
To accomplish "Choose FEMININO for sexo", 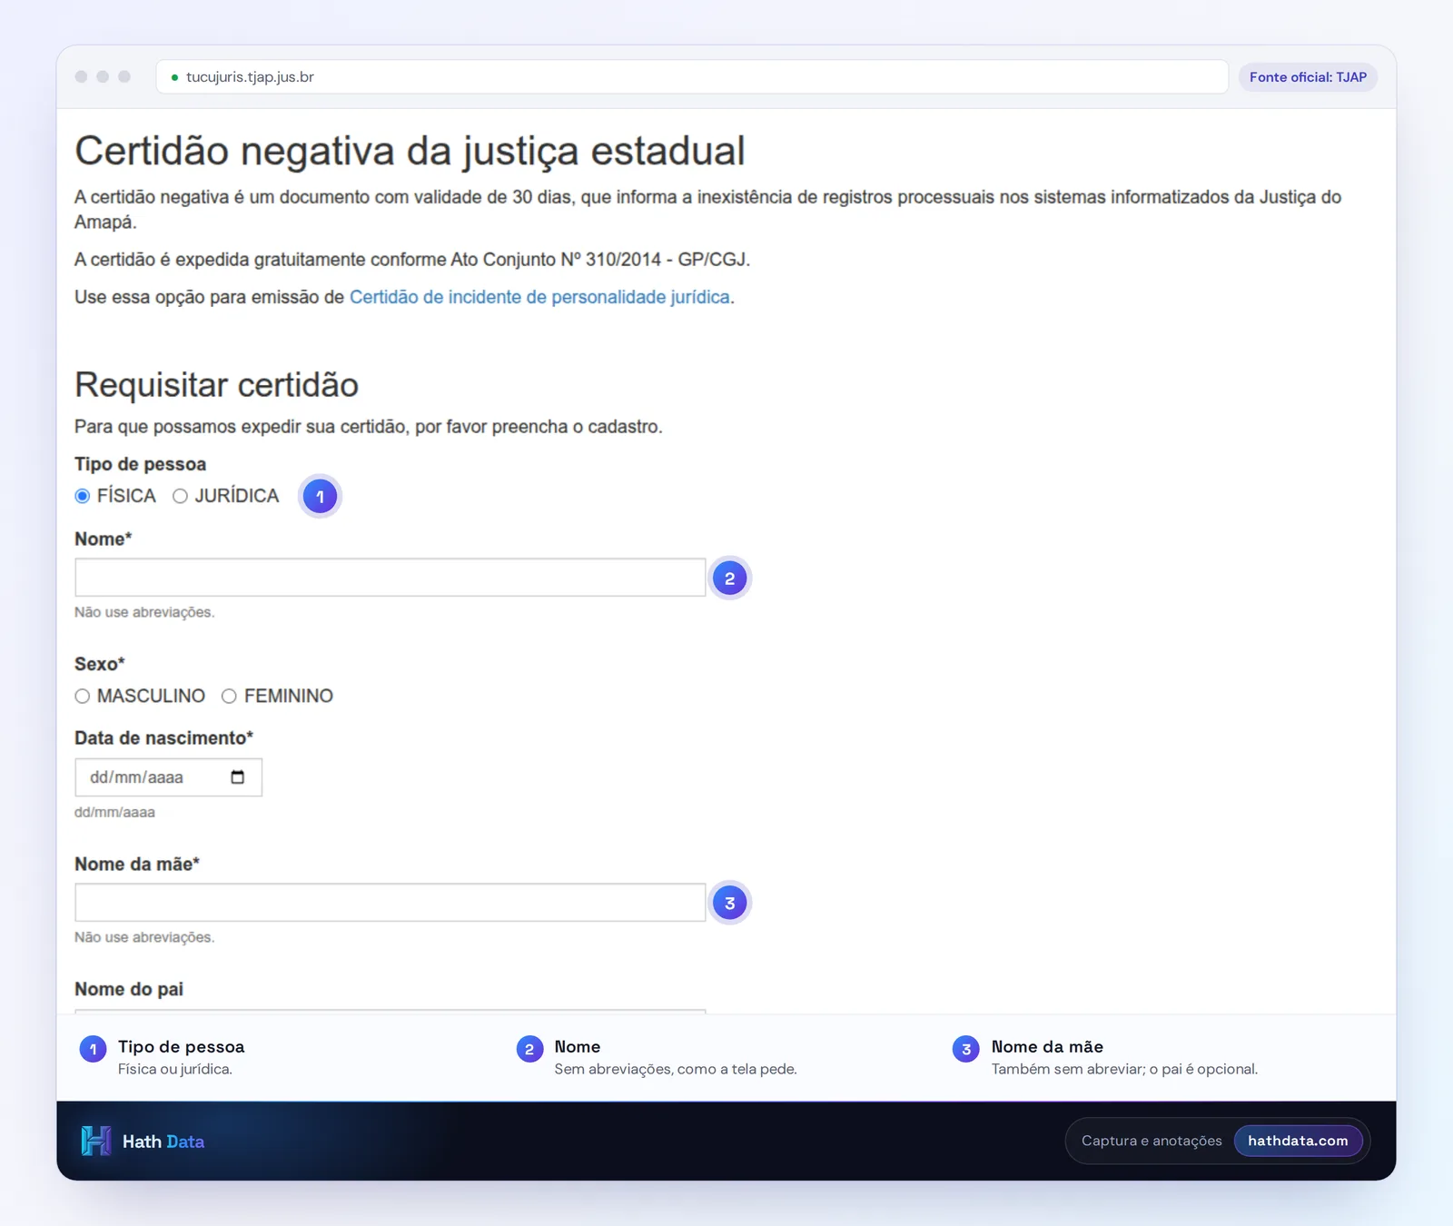I will (229, 696).
